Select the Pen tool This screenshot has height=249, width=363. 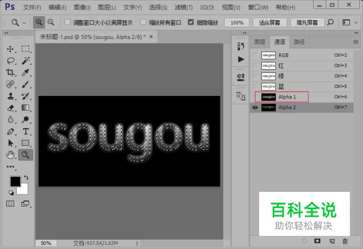pos(10,132)
